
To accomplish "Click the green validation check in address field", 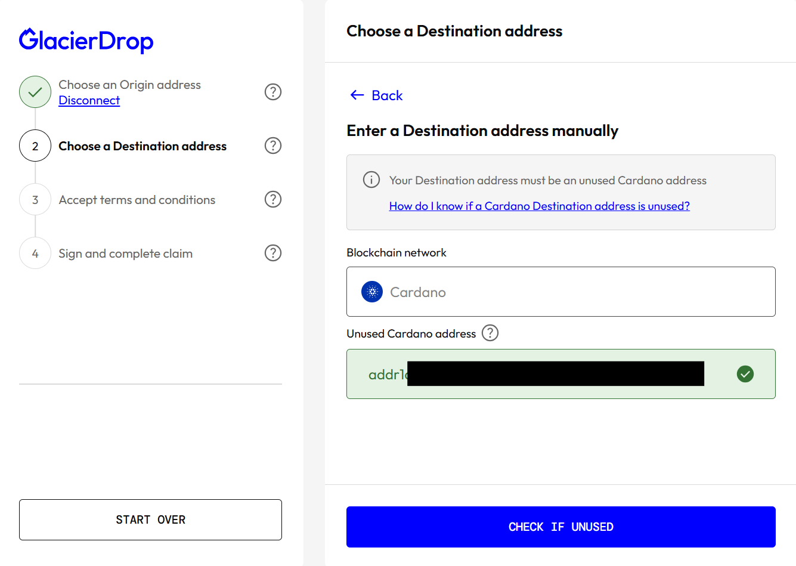I will click(x=745, y=374).
